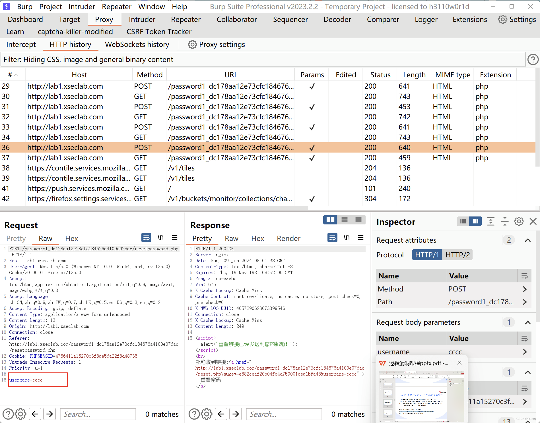Select HTTP/1 protocol
The image size is (540, 423).
click(427, 255)
